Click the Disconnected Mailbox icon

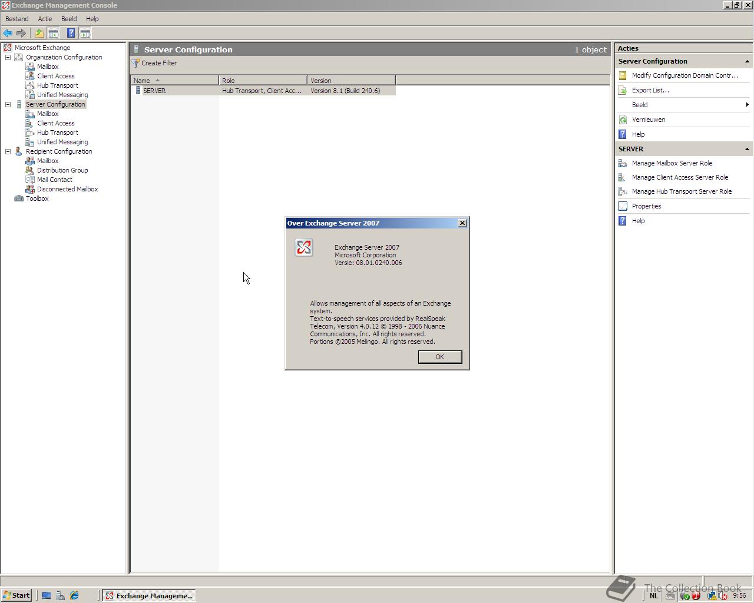click(30, 189)
